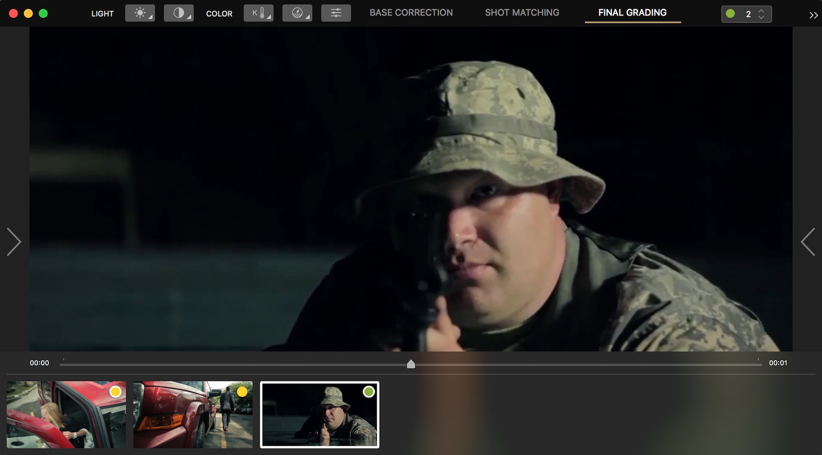Screen dimensions: 822x455
Task: Close the window with the red button
Action: [x=13, y=14]
